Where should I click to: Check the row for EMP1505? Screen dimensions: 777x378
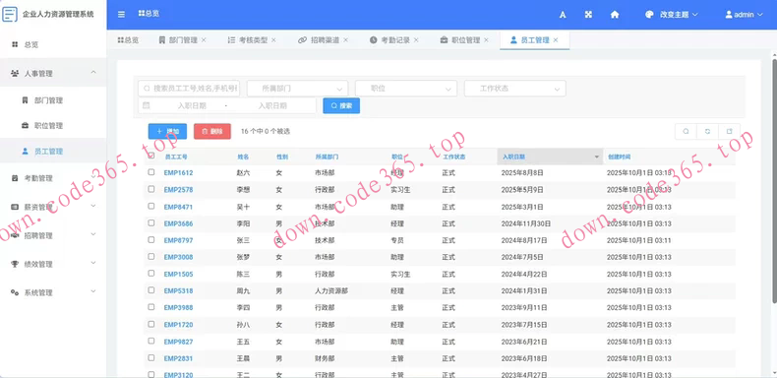tap(151, 274)
